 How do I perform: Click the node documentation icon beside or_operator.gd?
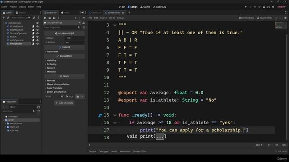84,22
